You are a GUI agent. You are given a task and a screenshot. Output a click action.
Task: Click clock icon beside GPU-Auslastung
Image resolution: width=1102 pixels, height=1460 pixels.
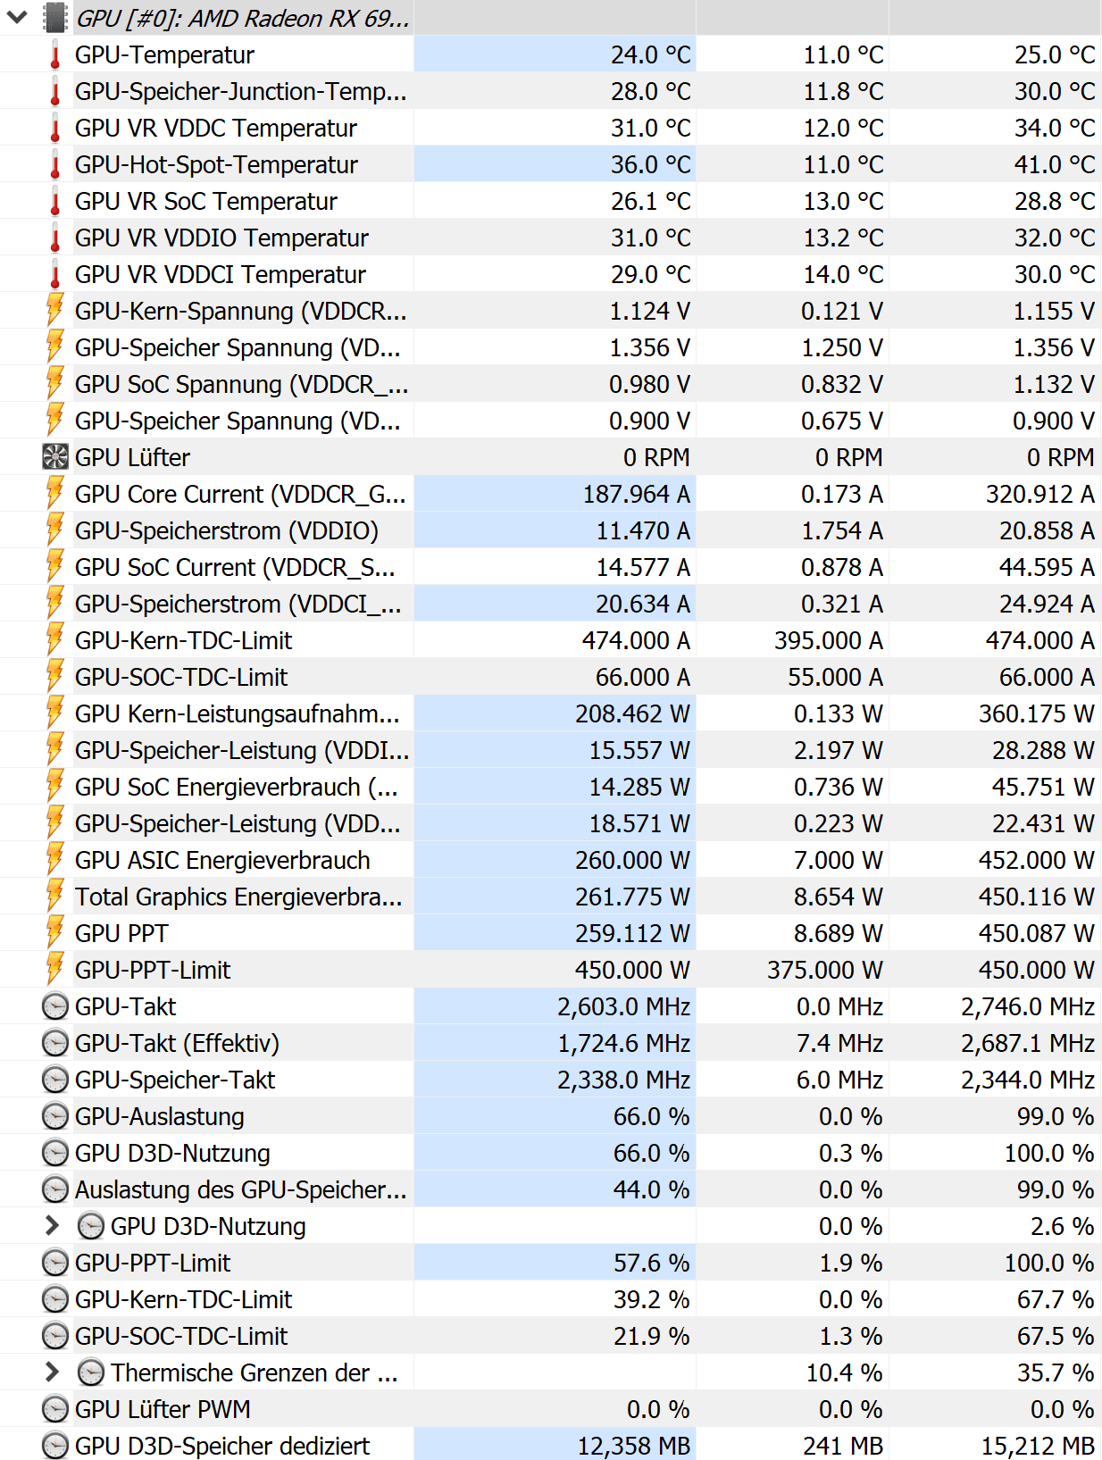point(55,1116)
